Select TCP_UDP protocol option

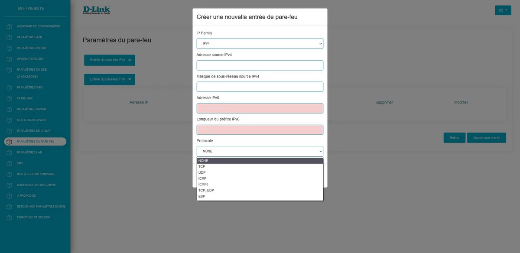click(260, 190)
